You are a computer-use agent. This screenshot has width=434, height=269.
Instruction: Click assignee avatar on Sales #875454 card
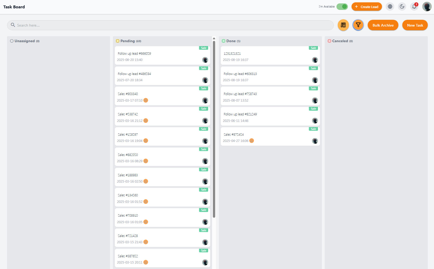[x=315, y=141]
